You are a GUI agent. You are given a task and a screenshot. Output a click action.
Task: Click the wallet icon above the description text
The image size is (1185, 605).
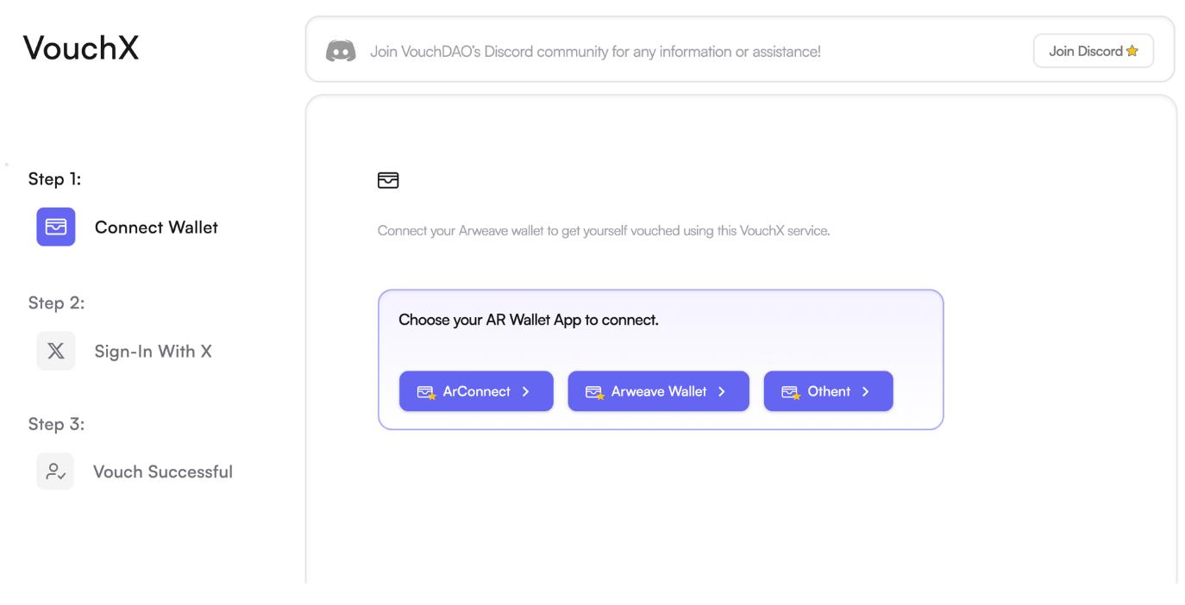pyautogui.click(x=388, y=180)
